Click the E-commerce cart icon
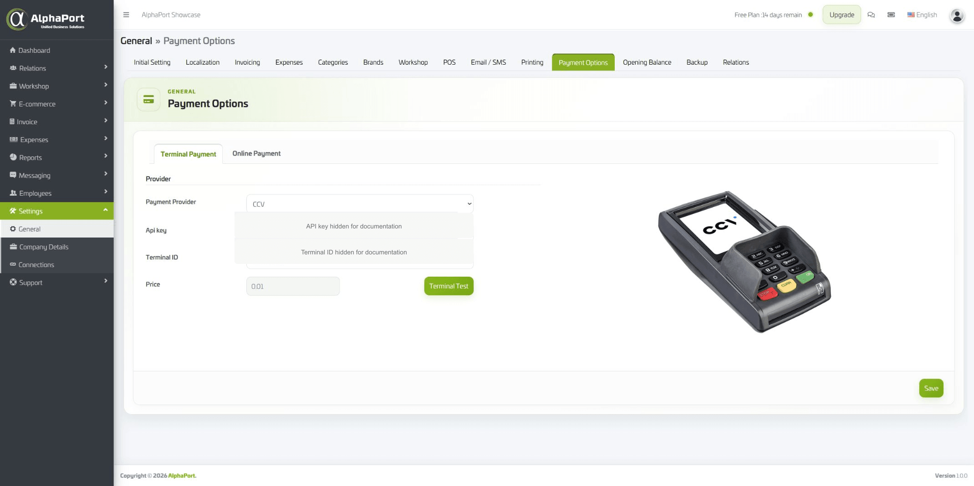Screen dimensions: 974x486 coord(13,103)
